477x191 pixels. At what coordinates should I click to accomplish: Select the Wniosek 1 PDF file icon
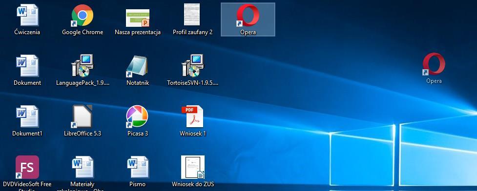[x=192, y=116]
